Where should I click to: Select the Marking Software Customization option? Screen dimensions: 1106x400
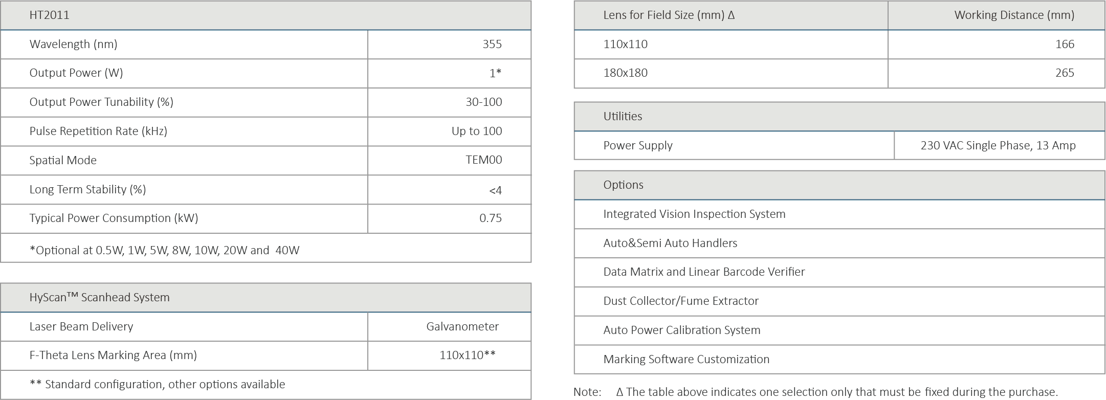(x=686, y=359)
